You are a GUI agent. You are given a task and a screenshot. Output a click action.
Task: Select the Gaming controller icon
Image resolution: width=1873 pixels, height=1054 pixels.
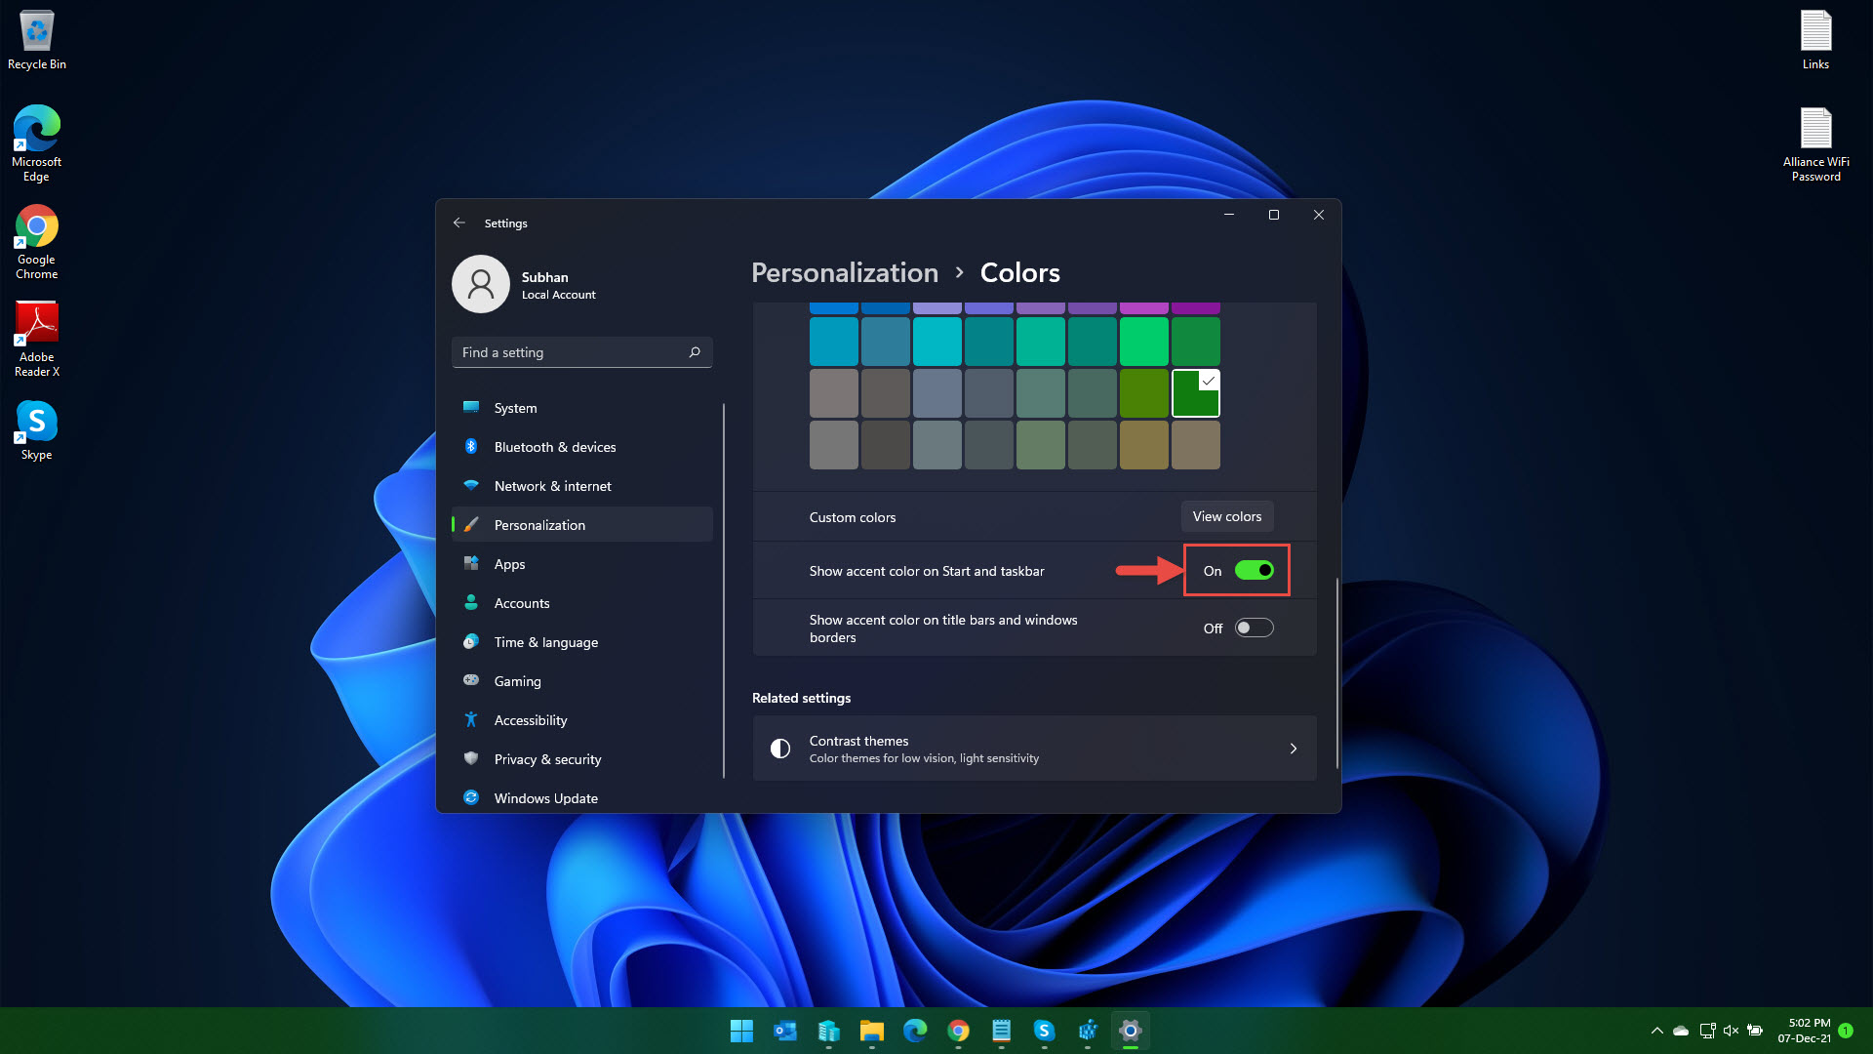click(x=471, y=681)
